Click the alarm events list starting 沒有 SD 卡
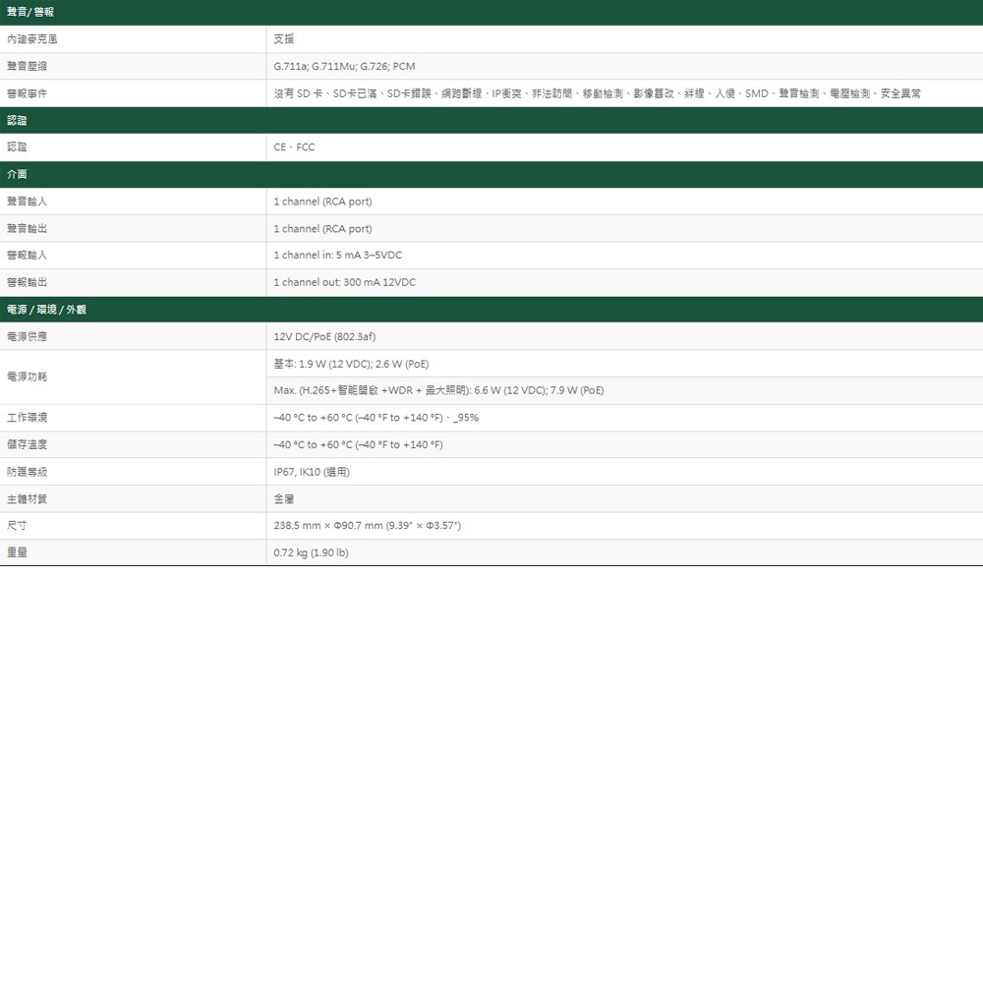The height and width of the screenshot is (983, 983). coord(597,93)
